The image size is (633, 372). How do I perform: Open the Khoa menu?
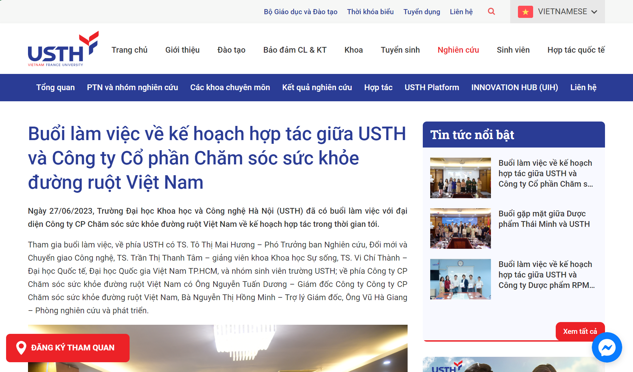[354, 50]
